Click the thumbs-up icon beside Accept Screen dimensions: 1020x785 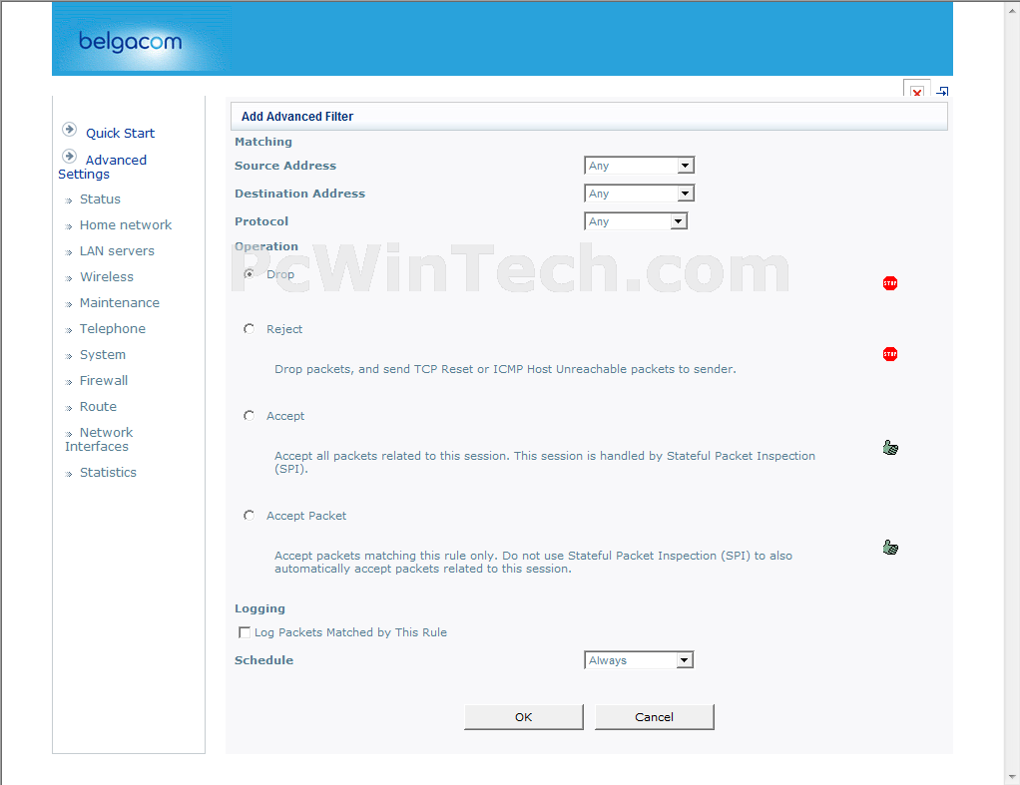(x=890, y=448)
